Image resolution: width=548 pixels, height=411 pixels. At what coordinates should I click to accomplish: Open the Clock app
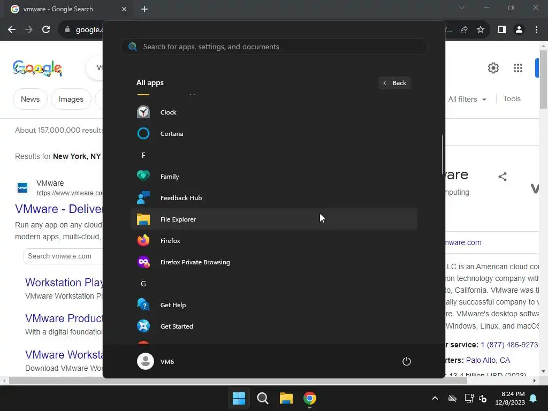(x=273, y=112)
